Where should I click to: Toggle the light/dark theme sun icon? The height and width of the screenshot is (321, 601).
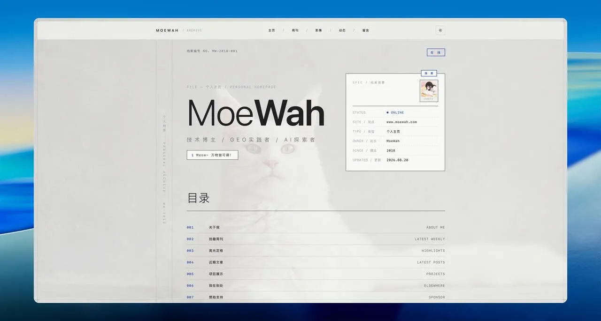440,30
